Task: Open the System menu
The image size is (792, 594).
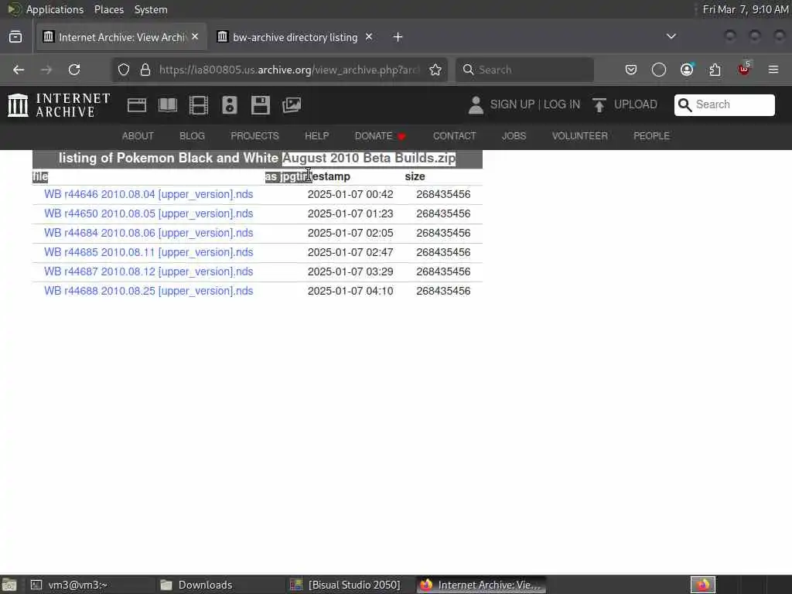Action: point(151,9)
